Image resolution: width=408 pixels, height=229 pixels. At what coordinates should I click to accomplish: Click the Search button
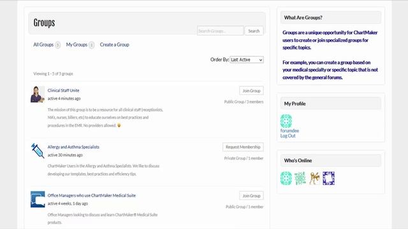tap(254, 31)
